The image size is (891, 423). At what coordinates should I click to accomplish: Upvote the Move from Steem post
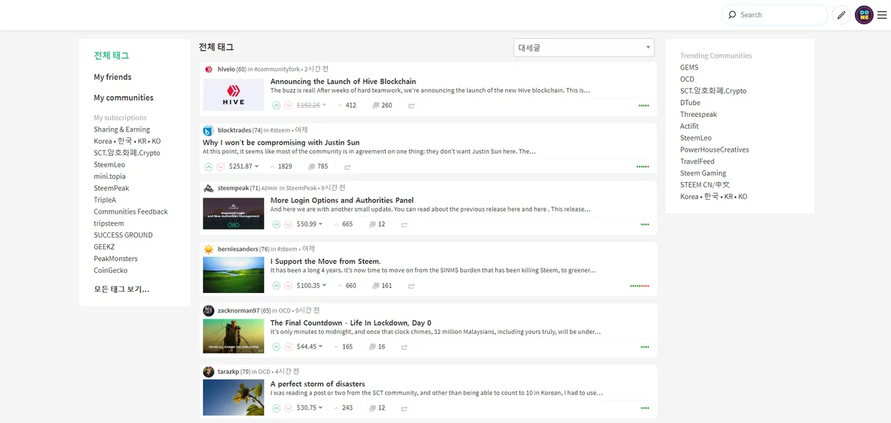click(x=276, y=286)
